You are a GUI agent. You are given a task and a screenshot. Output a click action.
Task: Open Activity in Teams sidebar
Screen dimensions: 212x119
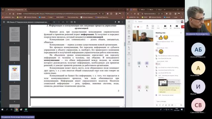tap(129, 26)
